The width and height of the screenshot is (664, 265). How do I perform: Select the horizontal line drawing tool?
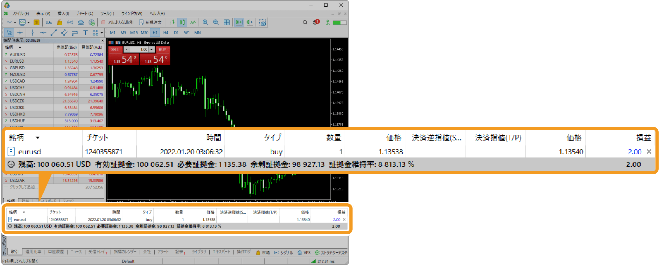[43, 33]
